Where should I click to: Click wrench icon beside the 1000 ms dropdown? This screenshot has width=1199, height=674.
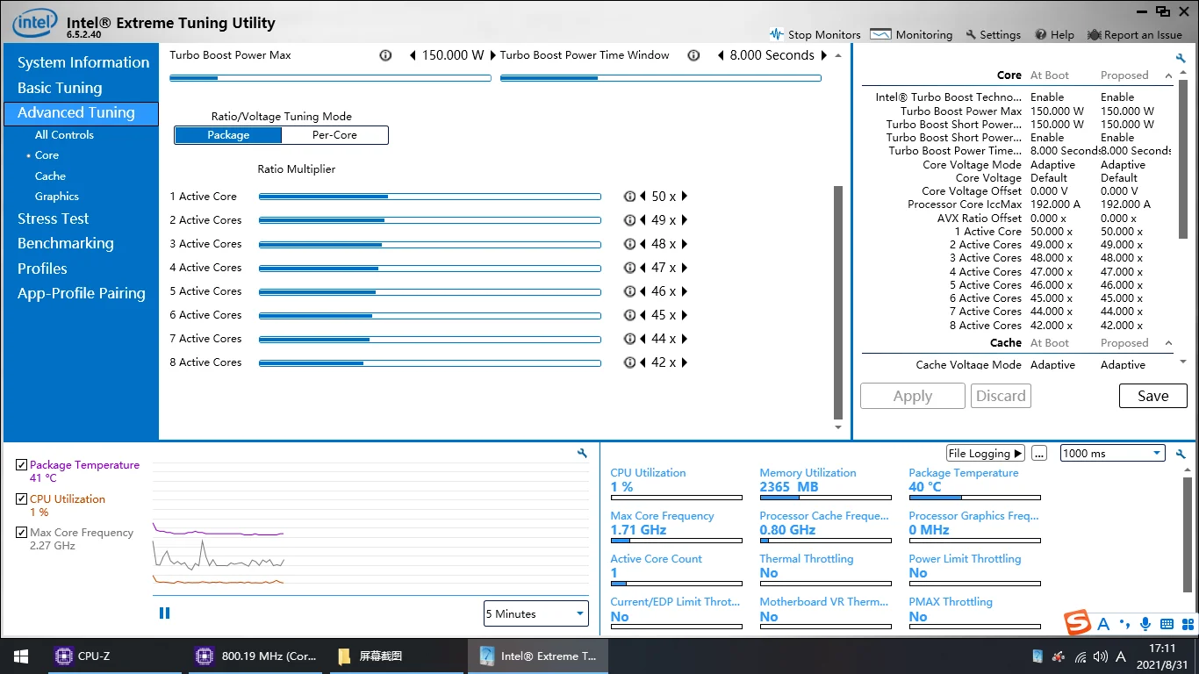click(x=1181, y=454)
